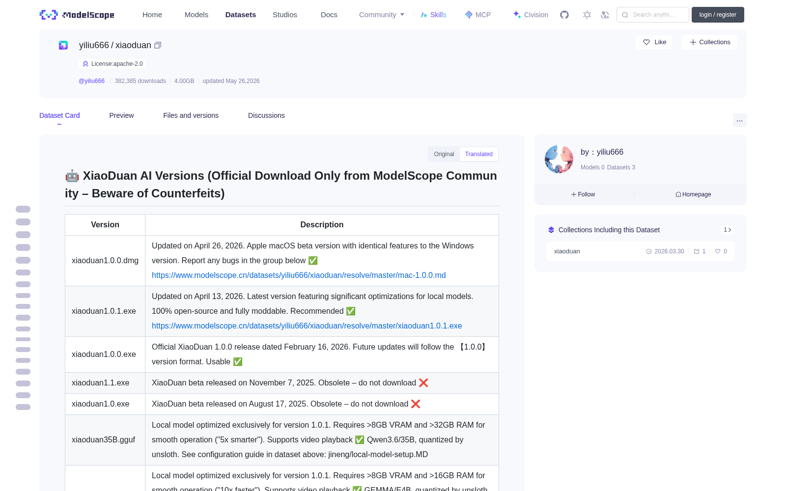This screenshot has width=786, height=491.
Task: Click the xiaoduan1.0.0.dmg version cell
Action: pos(105,261)
